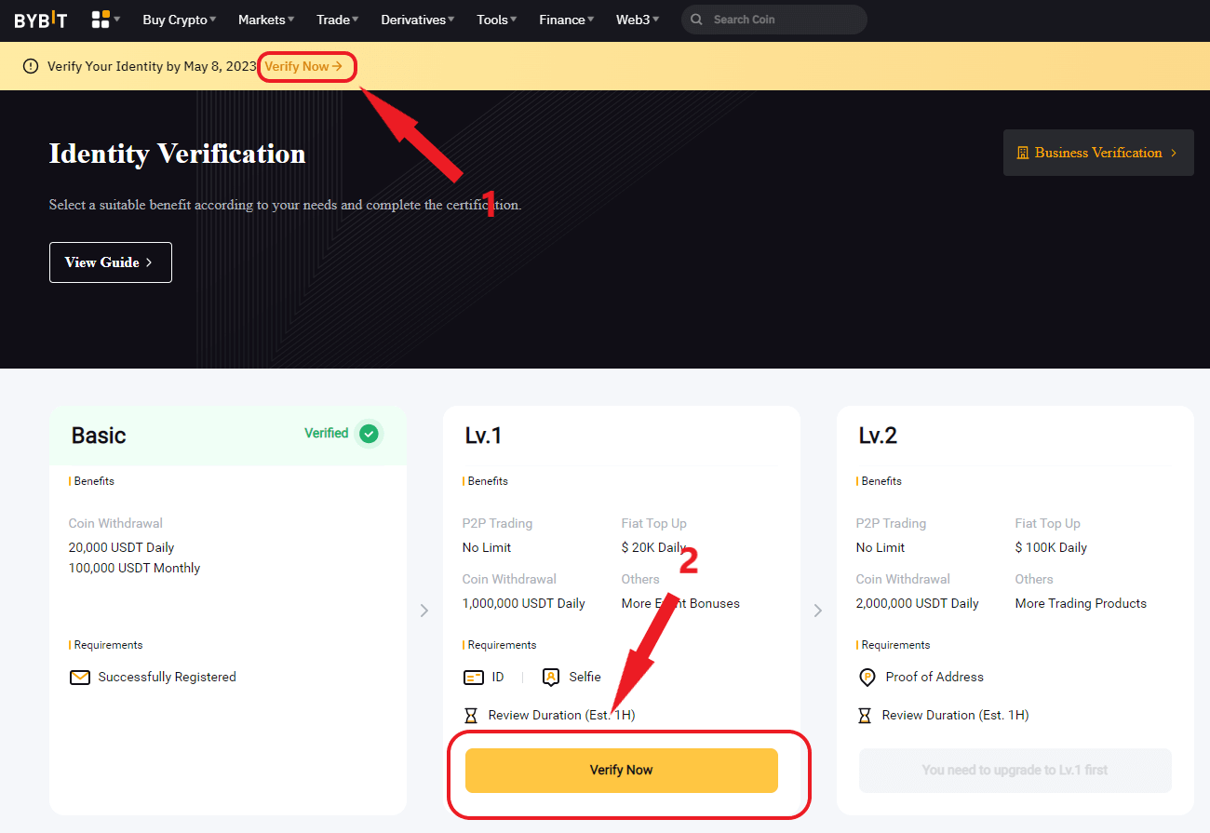Viewport: 1210px width, 833px height.
Task: Click the warning icon in yellow banner
Action: click(31, 66)
